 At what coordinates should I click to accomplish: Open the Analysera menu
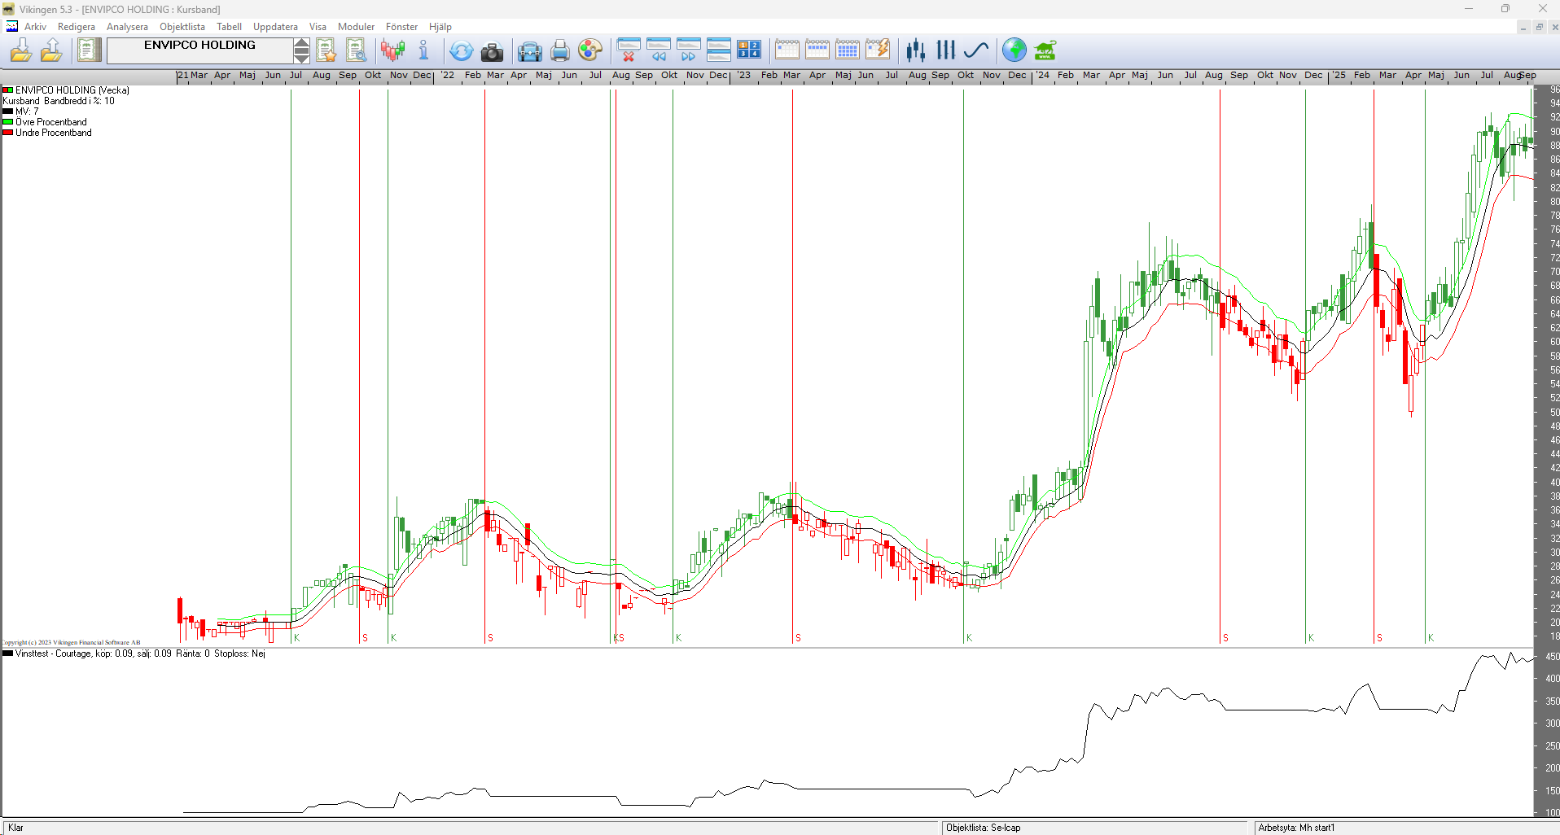tap(127, 27)
